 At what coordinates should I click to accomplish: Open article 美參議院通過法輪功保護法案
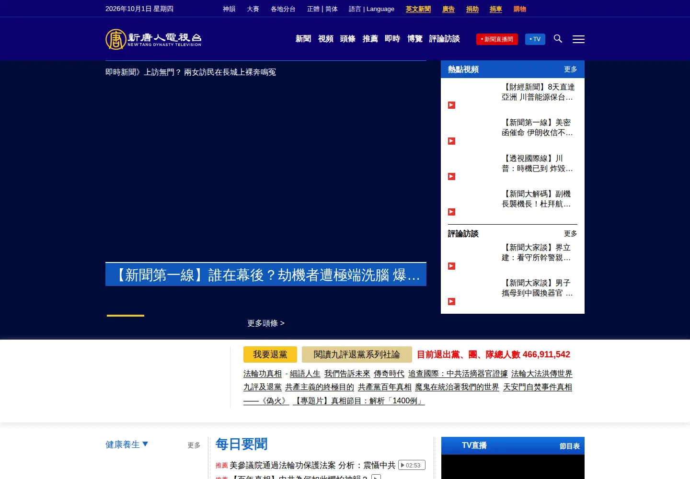312,465
